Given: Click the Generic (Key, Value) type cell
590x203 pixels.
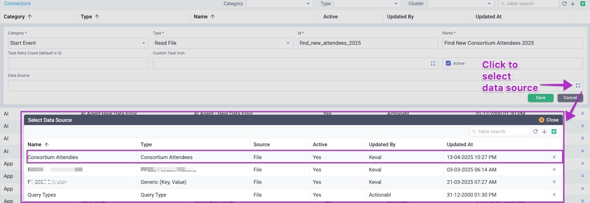Looking at the screenshot, I should (x=163, y=182).
